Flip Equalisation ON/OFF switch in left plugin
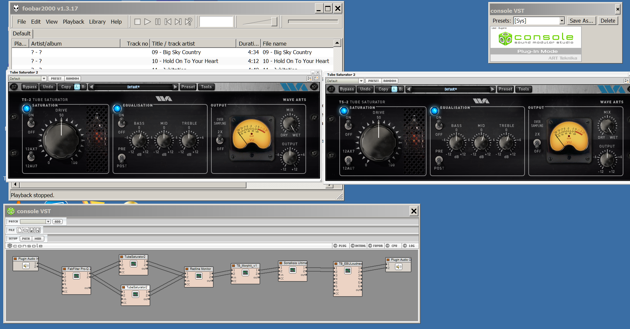The image size is (630, 329). [122, 123]
